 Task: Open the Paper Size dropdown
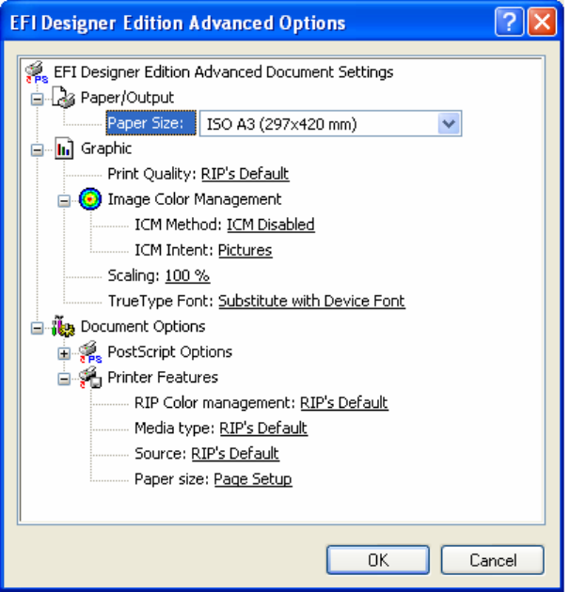[x=449, y=123]
